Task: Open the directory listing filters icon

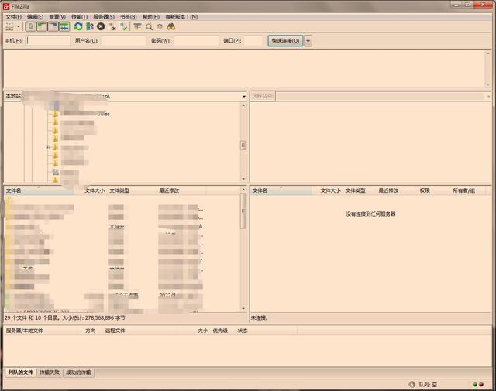Action: [x=137, y=26]
